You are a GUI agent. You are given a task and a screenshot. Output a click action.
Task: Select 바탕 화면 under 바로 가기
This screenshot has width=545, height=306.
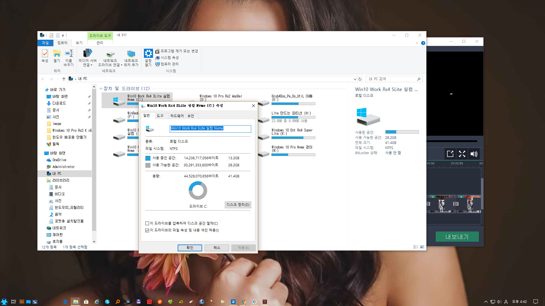(x=60, y=97)
